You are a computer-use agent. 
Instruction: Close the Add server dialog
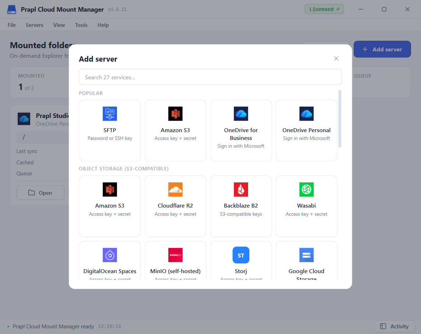[x=336, y=58]
